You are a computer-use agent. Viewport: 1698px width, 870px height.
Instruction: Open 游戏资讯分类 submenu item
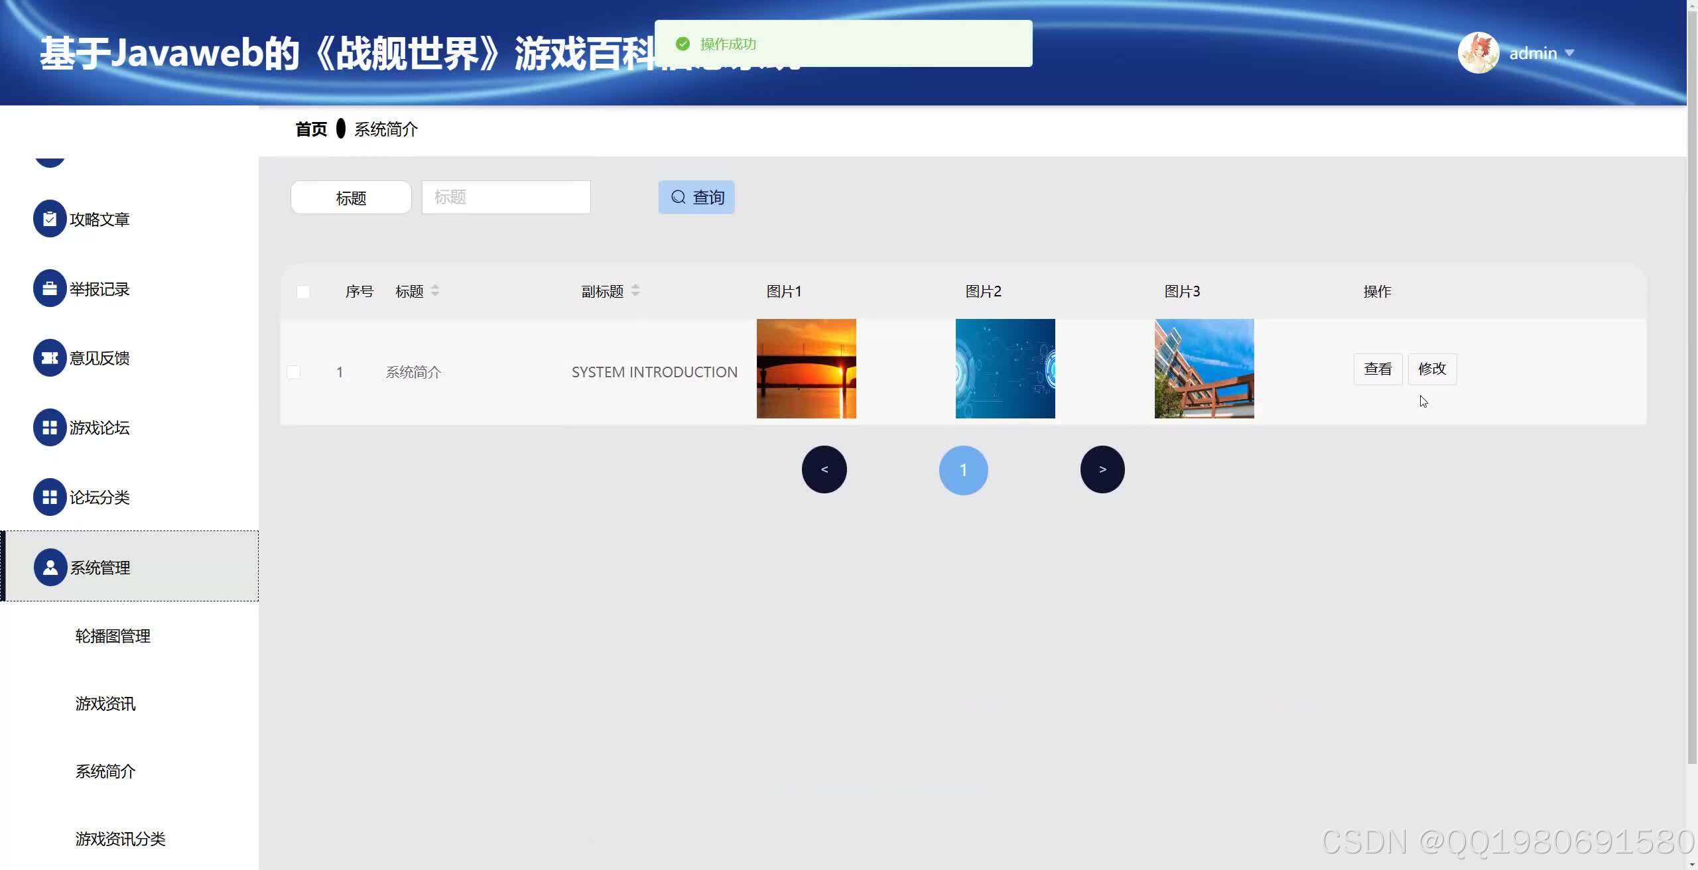[120, 838]
